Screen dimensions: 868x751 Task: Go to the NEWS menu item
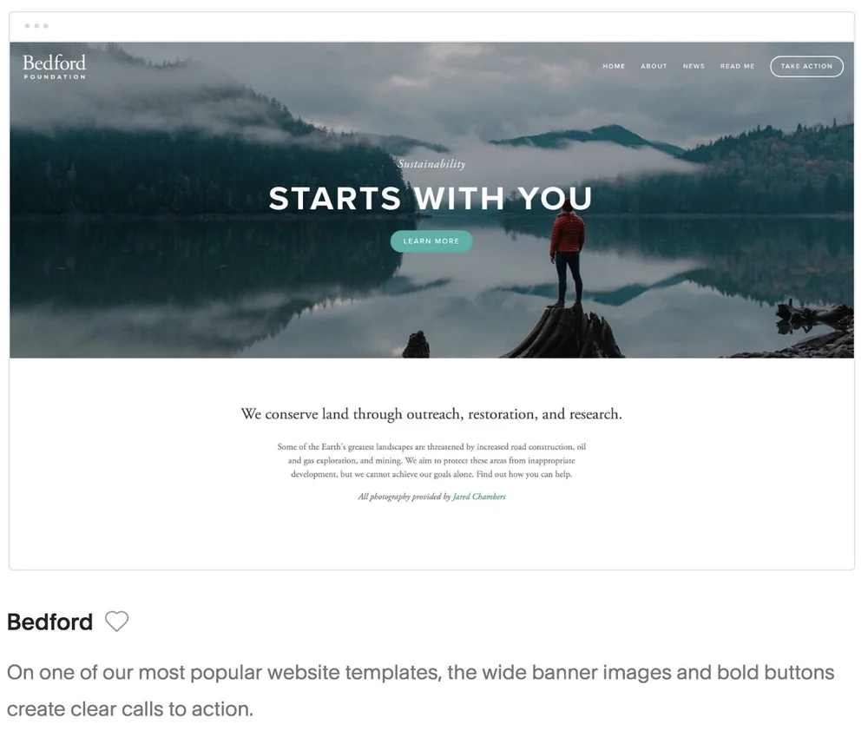coord(694,66)
